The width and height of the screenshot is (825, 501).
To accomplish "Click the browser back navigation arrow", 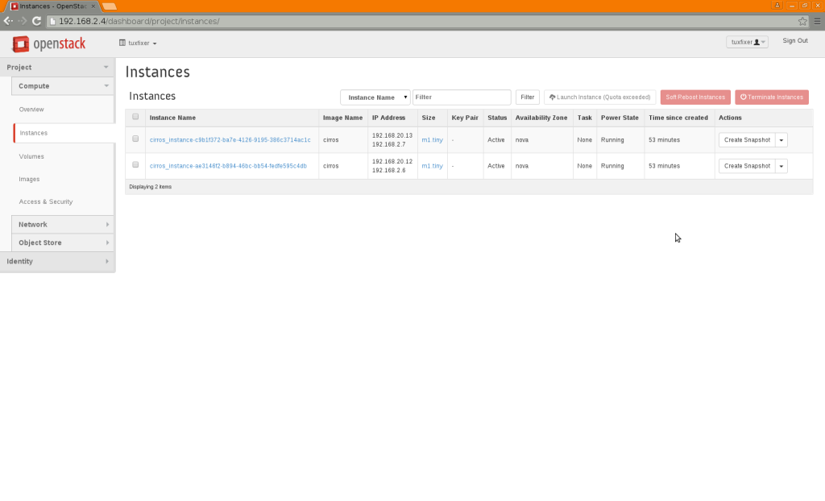I will pos(8,21).
